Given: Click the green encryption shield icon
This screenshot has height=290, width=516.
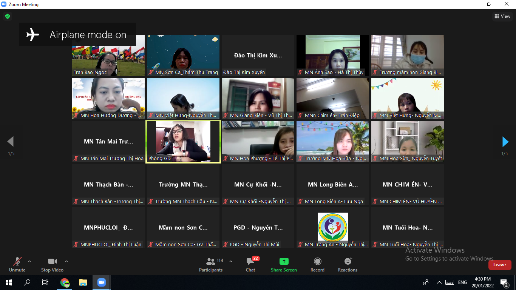Looking at the screenshot, I should pos(7,16).
